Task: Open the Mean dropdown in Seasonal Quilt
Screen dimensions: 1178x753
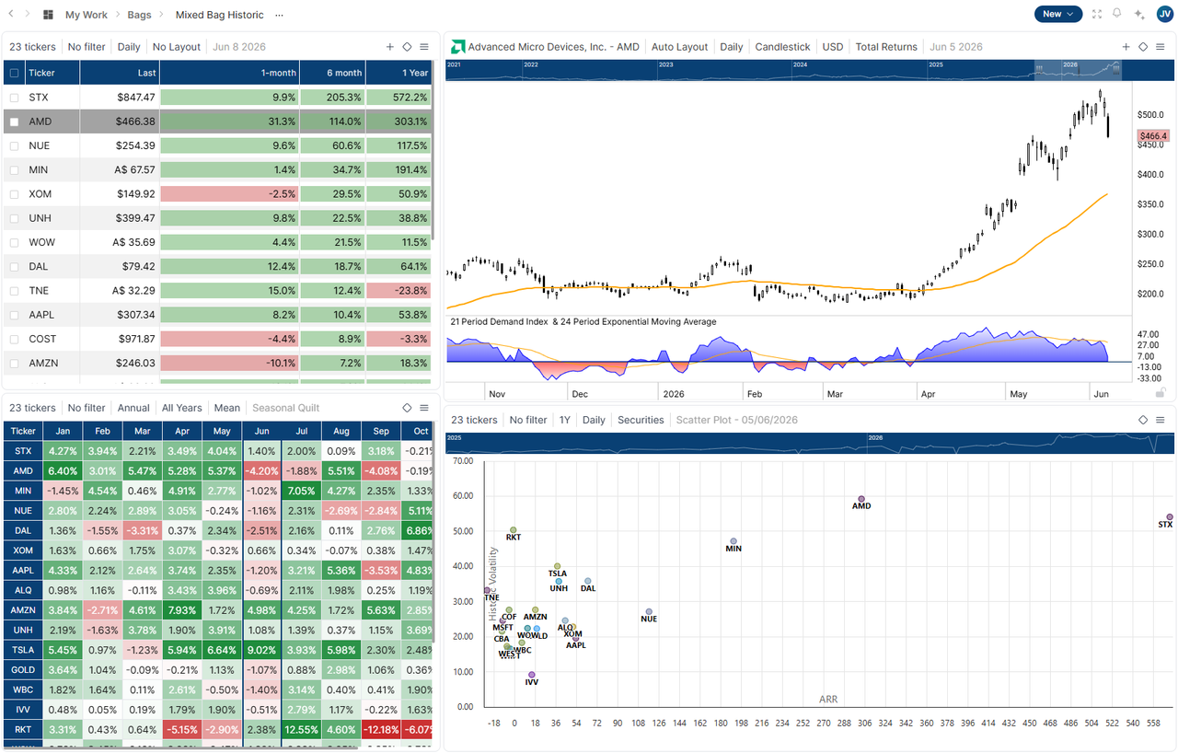Action: 227,408
